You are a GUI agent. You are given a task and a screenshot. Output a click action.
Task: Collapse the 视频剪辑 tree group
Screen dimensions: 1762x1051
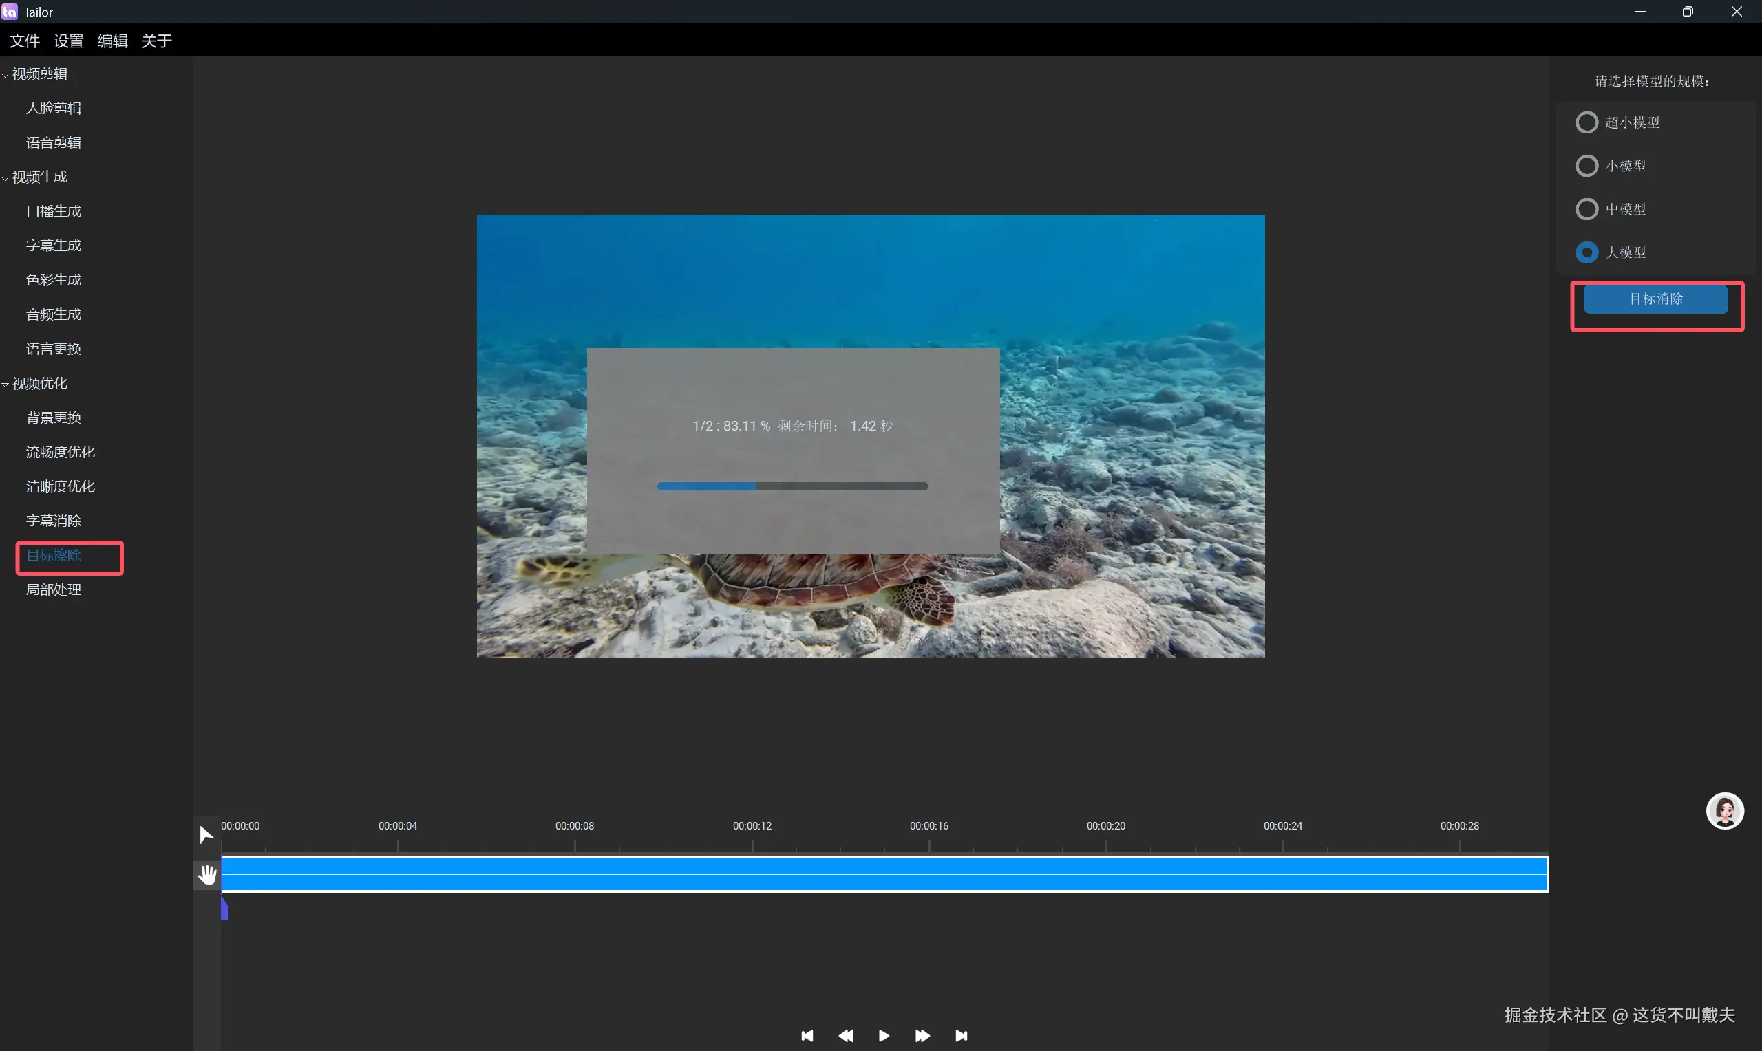pyautogui.click(x=5, y=74)
